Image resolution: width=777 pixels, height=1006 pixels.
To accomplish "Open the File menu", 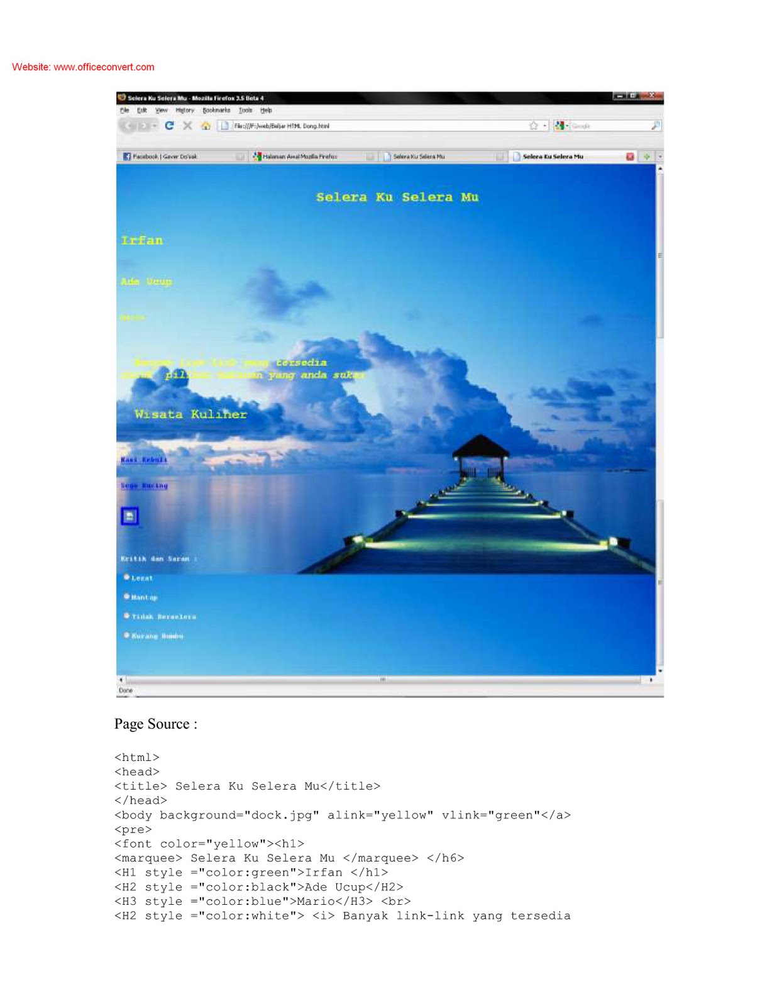I will (124, 110).
